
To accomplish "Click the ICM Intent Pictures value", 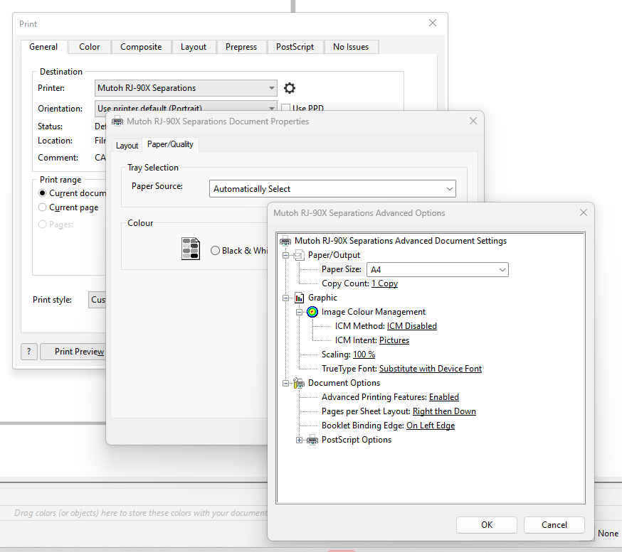I will click(394, 340).
